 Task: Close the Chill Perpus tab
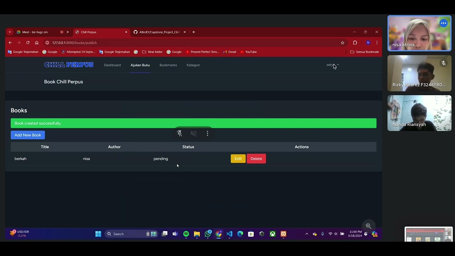pyautogui.click(x=126, y=32)
